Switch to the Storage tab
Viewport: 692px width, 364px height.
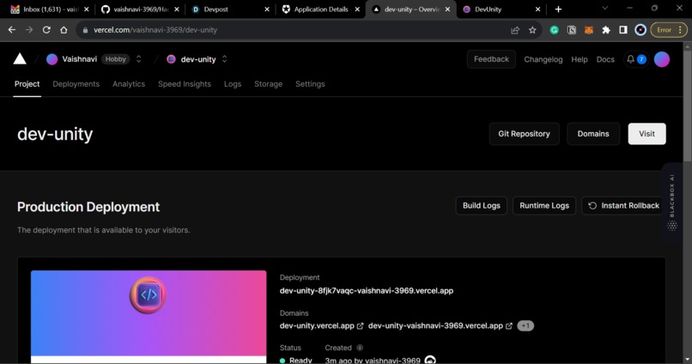269,84
